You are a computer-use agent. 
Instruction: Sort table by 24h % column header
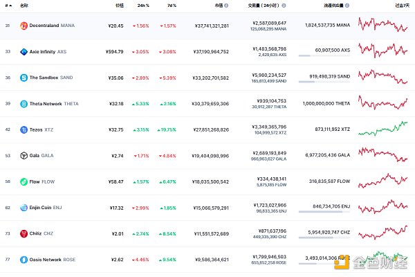click(143, 6)
